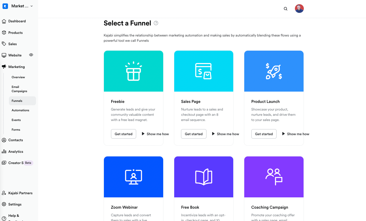Click the Sales Page card title
The width and height of the screenshot is (366, 221).
(x=191, y=102)
